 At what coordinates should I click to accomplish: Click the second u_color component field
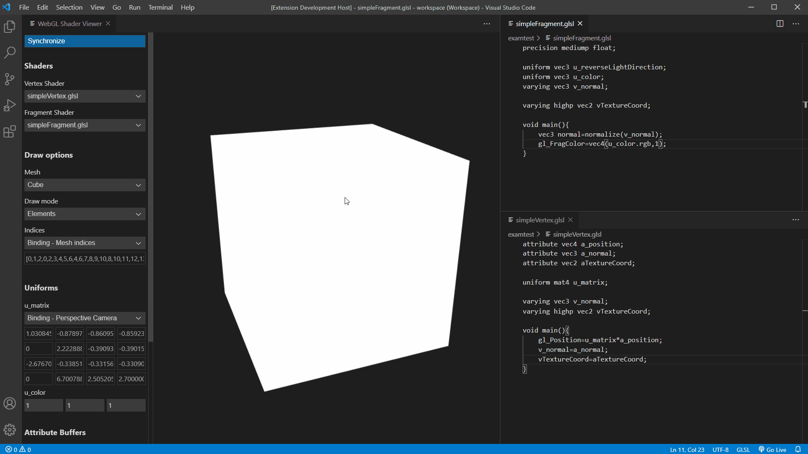pos(85,406)
